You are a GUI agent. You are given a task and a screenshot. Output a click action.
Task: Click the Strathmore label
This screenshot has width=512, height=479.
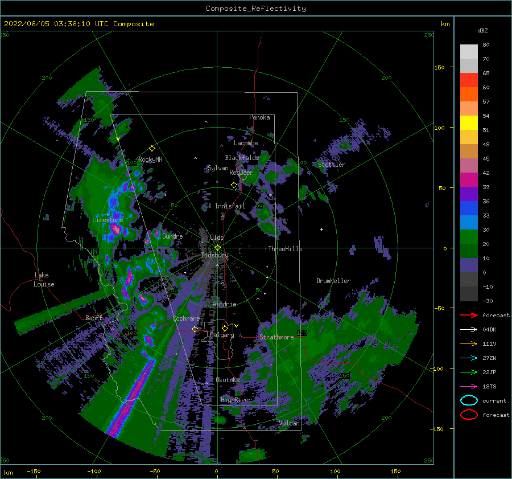276,337
